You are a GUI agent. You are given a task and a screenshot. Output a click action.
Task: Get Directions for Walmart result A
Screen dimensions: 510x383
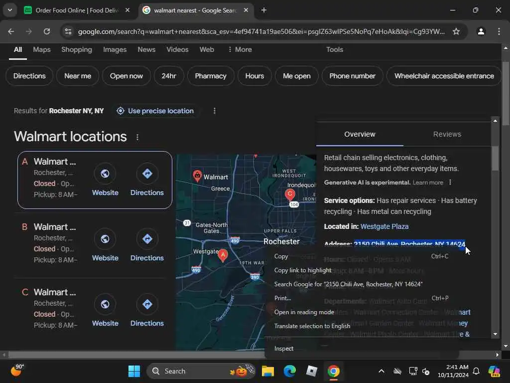pyautogui.click(x=147, y=180)
